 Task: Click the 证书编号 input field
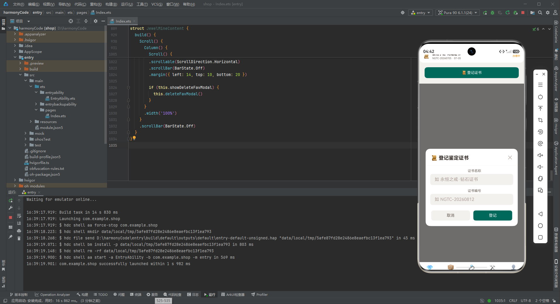471,199
